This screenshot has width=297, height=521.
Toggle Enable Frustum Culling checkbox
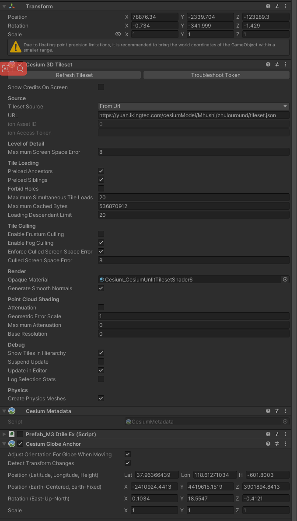pyautogui.click(x=101, y=234)
